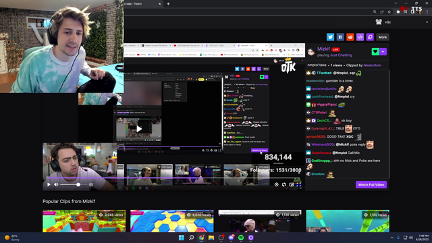Open File Explorer from the taskbar
This screenshot has height=243, width=432.
211,238
